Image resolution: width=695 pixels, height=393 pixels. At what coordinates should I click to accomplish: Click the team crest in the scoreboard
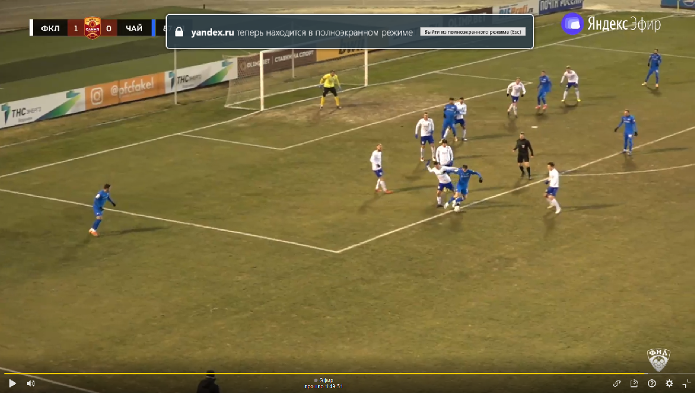click(92, 28)
